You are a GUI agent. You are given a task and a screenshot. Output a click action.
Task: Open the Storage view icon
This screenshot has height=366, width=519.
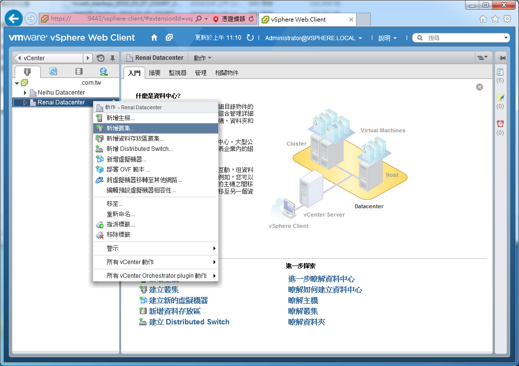pyautogui.click(x=78, y=71)
